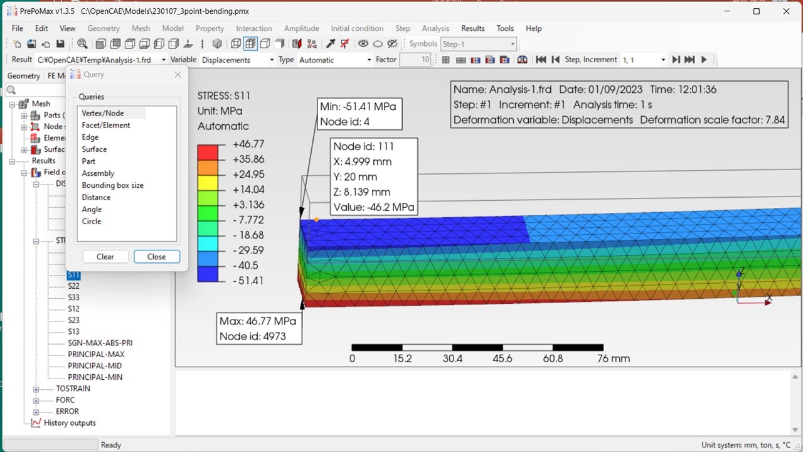Go to previous step increment
This screenshot has width=803, height=452.
pos(555,60)
